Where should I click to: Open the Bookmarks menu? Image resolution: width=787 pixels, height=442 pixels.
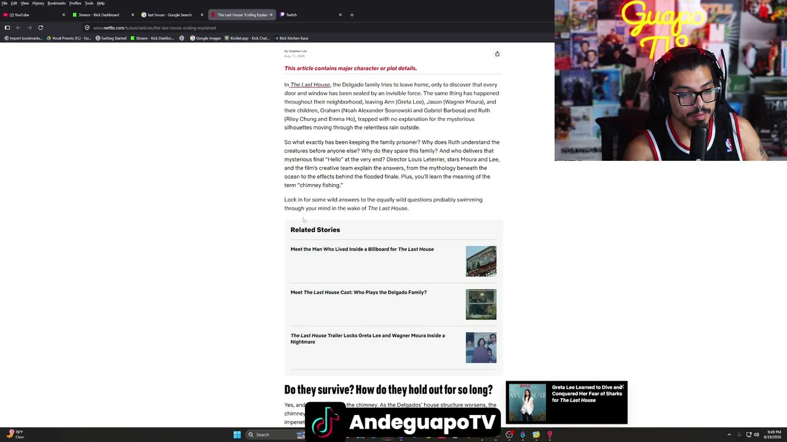point(57,3)
